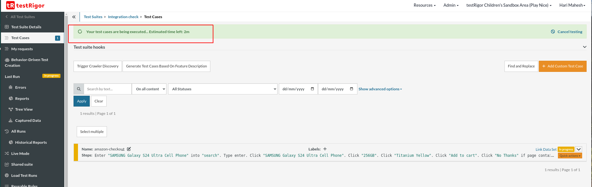Viewport: 592px width, 187px height.
Task: Add a label with plus icon
Action: (325, 149)
